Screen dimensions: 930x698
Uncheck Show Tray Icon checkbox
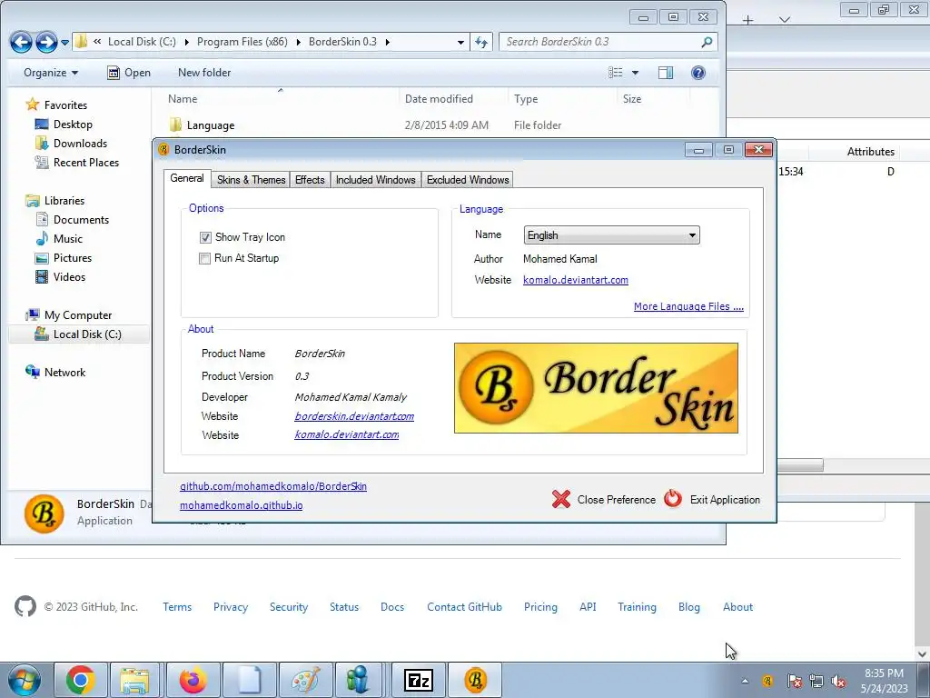click(205, 237)
